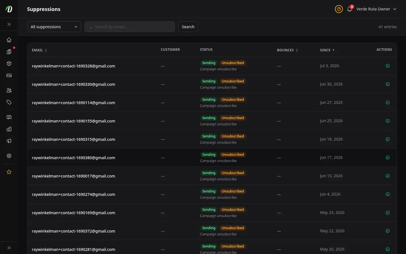This screenshot has height=254, width=406.
Task: Select email raywinkelman+contact-1690155@gmail.com
Action: coord(73,121)
